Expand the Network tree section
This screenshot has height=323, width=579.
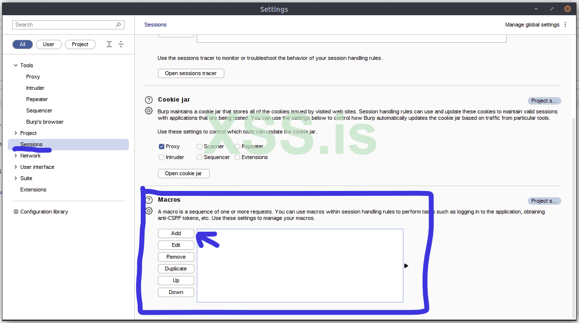[x=16, y=156]
